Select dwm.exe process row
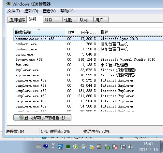Screen dimensions: 163x153 click(x=88, y=65)
